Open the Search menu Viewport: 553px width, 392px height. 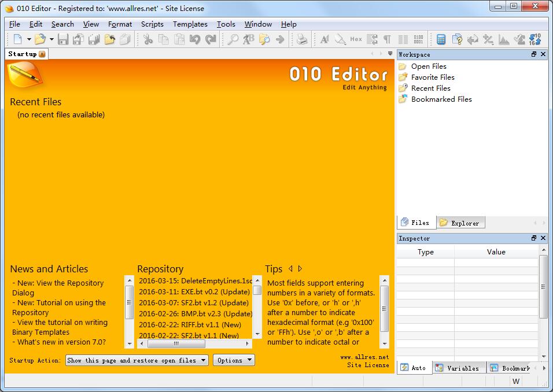click(62, 24)
